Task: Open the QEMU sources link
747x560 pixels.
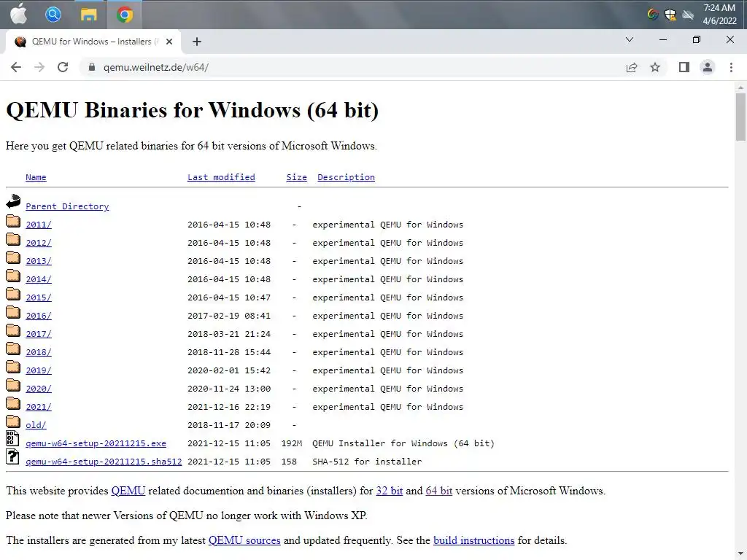Action: point(244,540)
